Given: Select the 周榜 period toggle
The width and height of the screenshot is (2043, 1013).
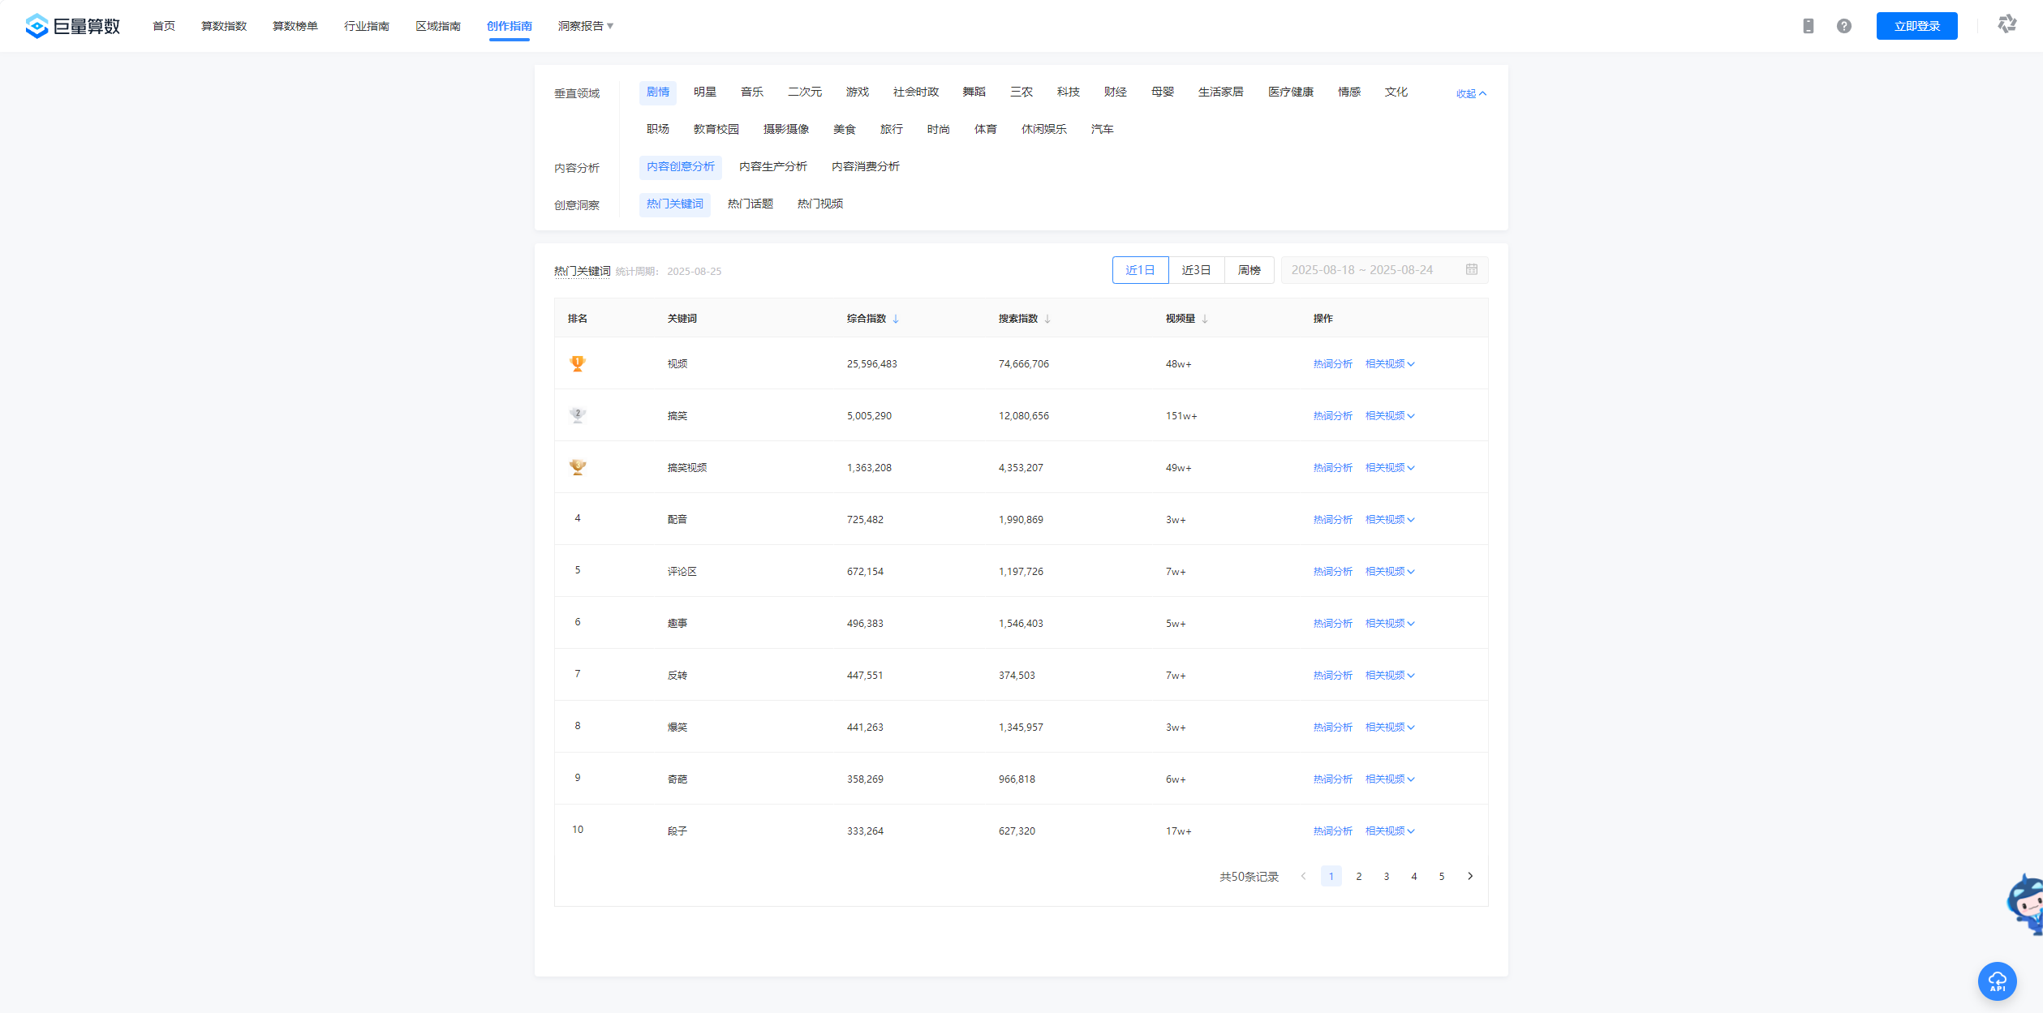Looking at the screenshot, I should coord(1249,270).
